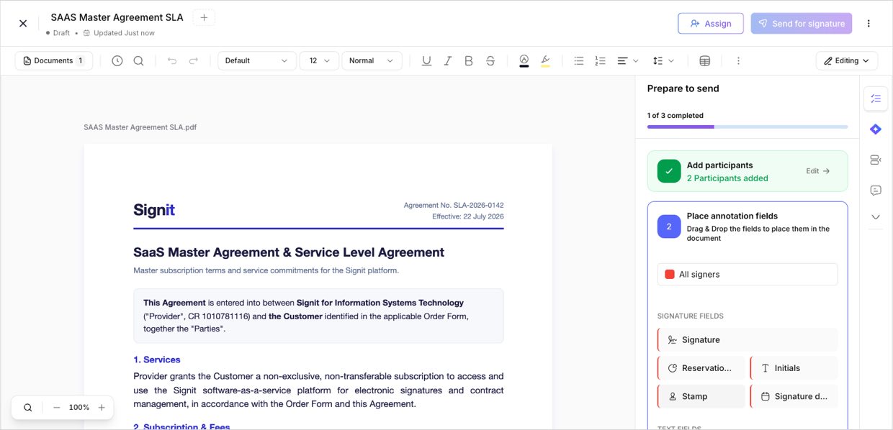The width and height of the screenshot is (893, 430).
Task: Choose the highlight color tool
Action: click(x=545, y=60)
